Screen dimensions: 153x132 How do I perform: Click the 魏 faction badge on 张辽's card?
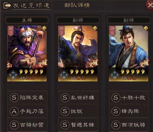(x=13, y=75)
